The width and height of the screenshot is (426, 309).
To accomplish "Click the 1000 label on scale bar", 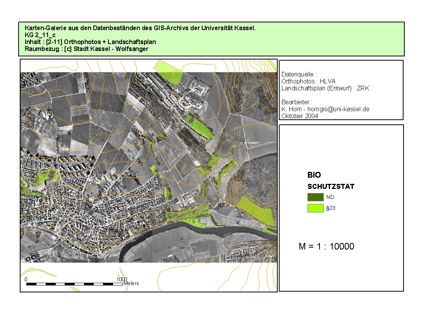I will click(x=122, y=279).
